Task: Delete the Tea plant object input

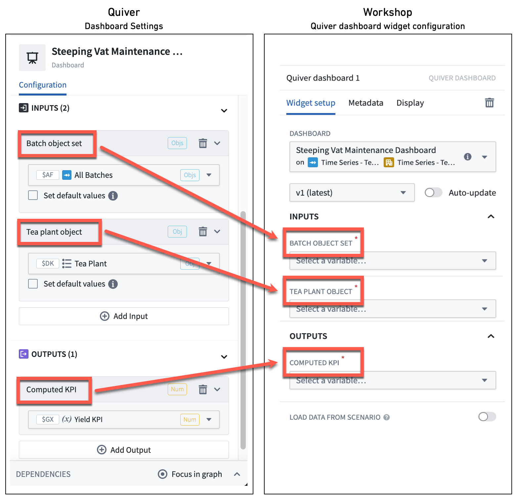Action: tap(203, 231)
